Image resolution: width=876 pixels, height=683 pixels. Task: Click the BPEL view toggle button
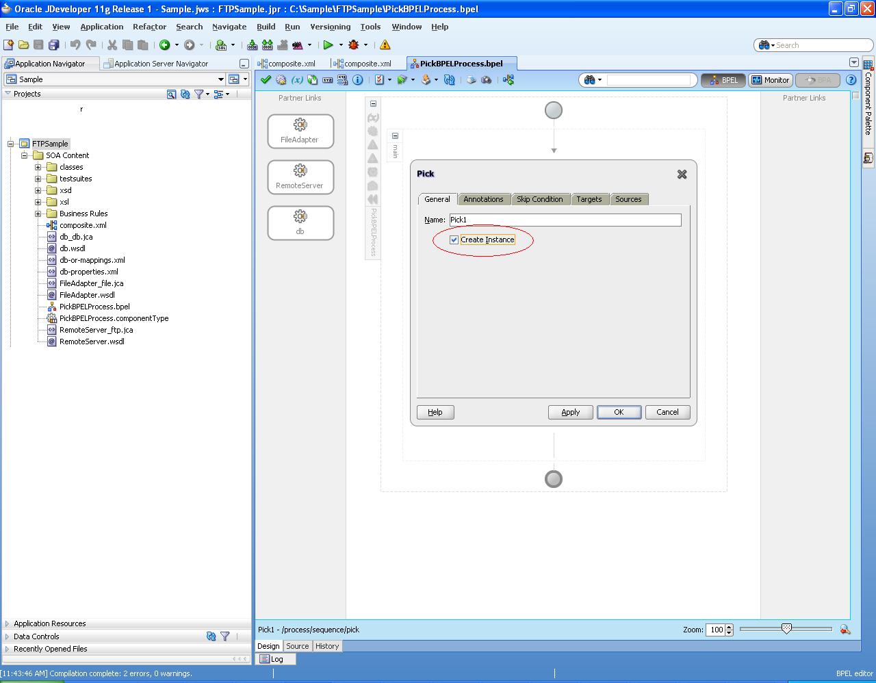coord(723,79)
